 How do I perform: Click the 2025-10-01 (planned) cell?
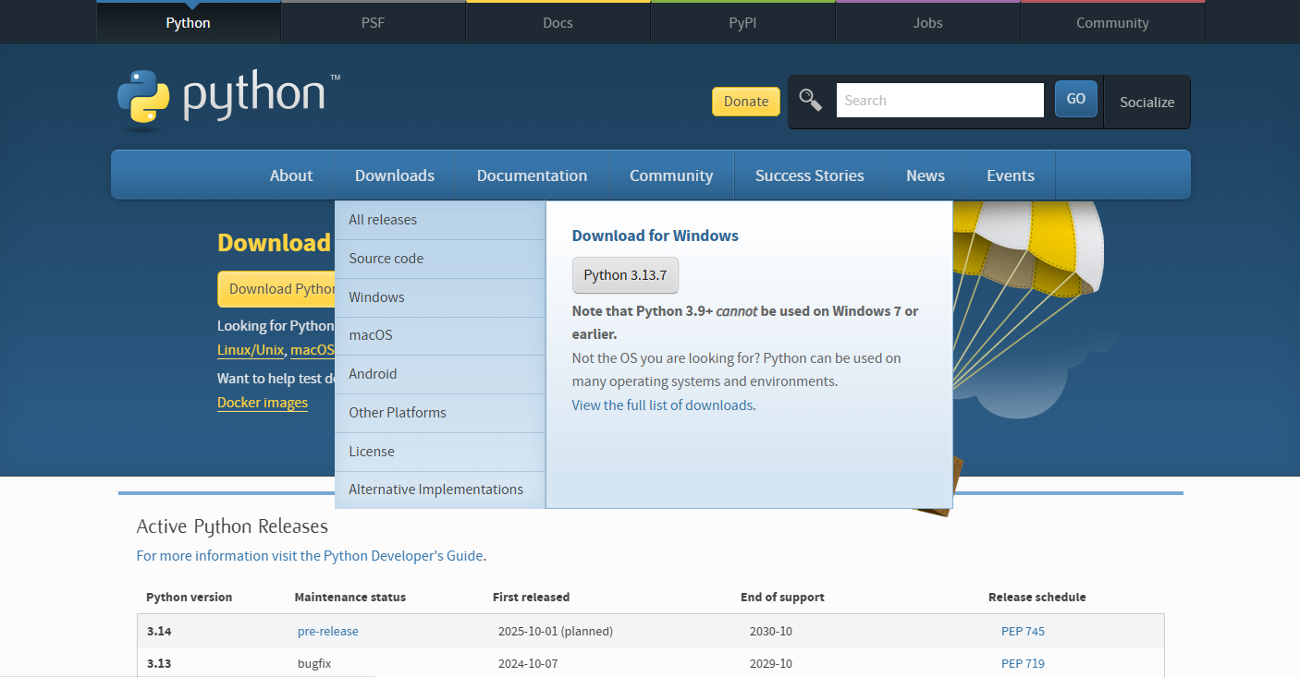coord(556,632)
